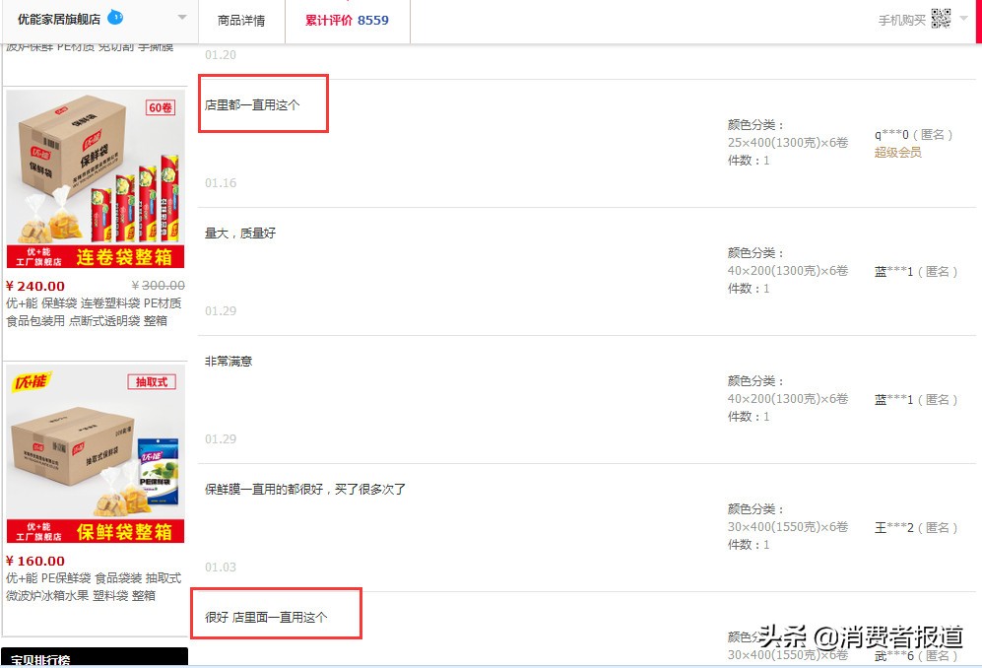This screenshot has height=668, width=982.
Task: Click the 优+能 logo on 抽取式 product image
Action: (31, 381)
